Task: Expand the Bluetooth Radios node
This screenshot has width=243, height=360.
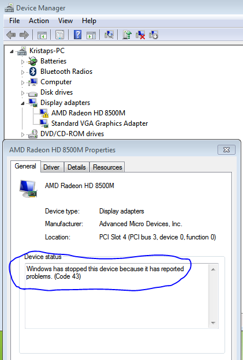Action: coord(23,72)
